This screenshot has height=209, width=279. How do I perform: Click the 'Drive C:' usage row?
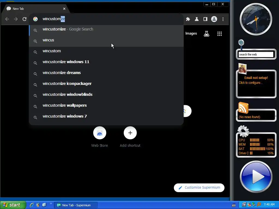pyautogui.click(x=256, y=153)
